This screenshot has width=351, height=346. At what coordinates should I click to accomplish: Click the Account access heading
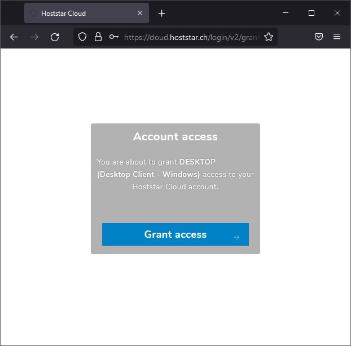pyautogui.click(x=175, y=136)
